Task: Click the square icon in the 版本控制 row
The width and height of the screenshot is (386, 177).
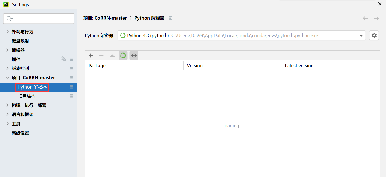Action: 72,68
